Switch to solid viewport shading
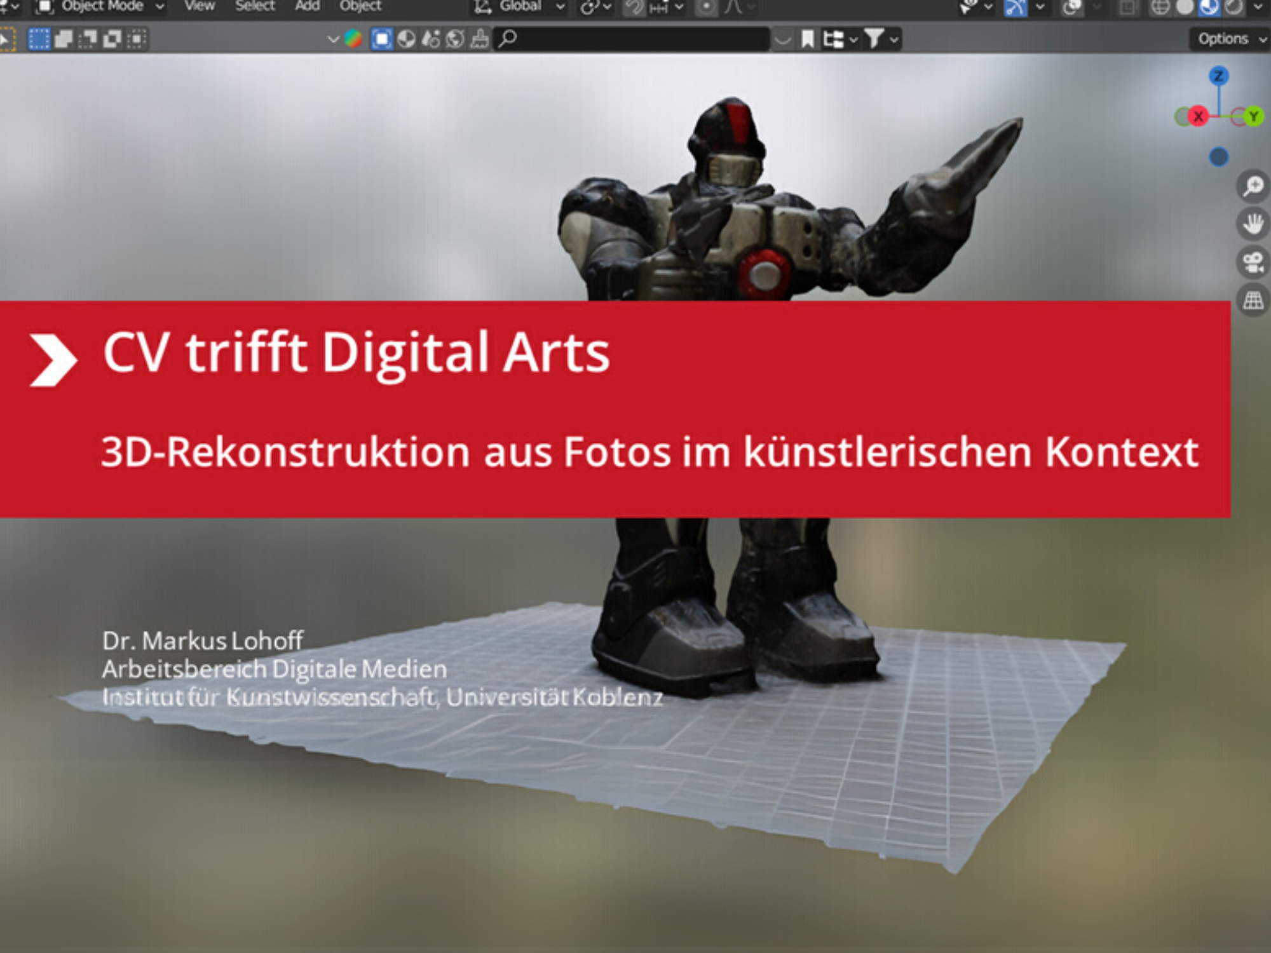1271x953 pixels. tap(1185, 8)
